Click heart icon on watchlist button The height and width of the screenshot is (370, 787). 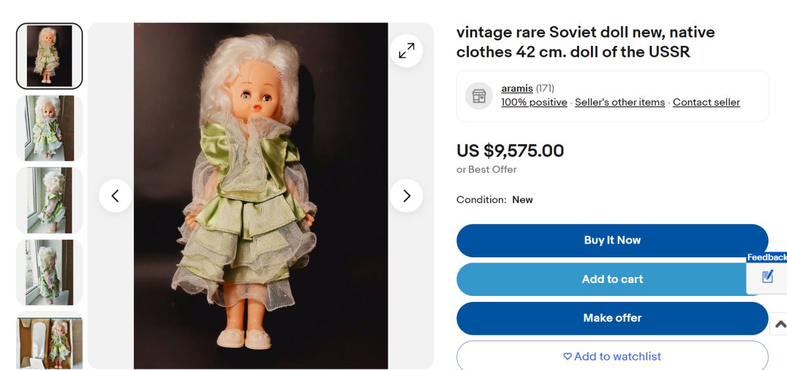click(x=567, y=357)
